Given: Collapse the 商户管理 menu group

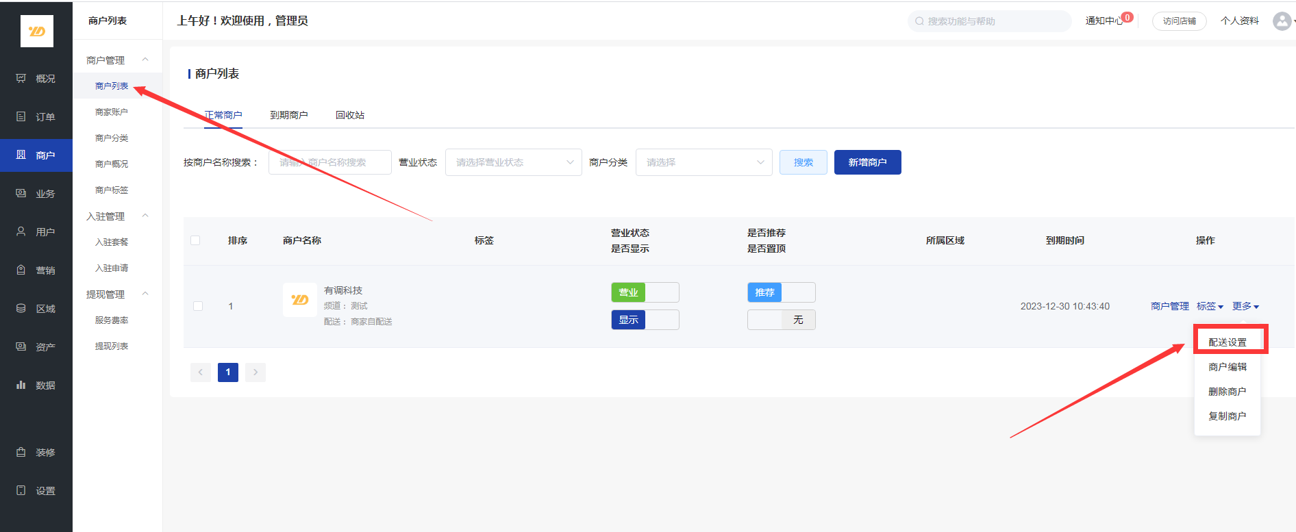Looking at the screenshot, I should click(x=145, y=60).
